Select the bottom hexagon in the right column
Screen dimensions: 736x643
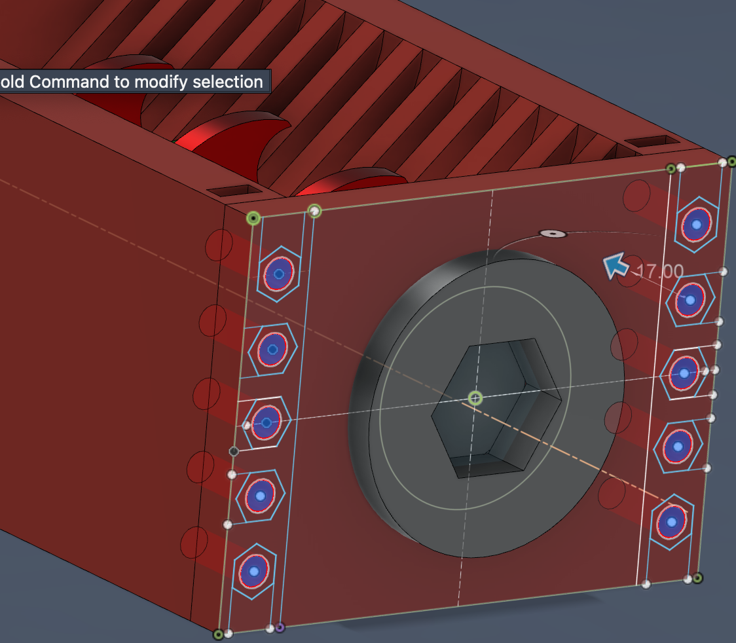[x=671, y=523]
